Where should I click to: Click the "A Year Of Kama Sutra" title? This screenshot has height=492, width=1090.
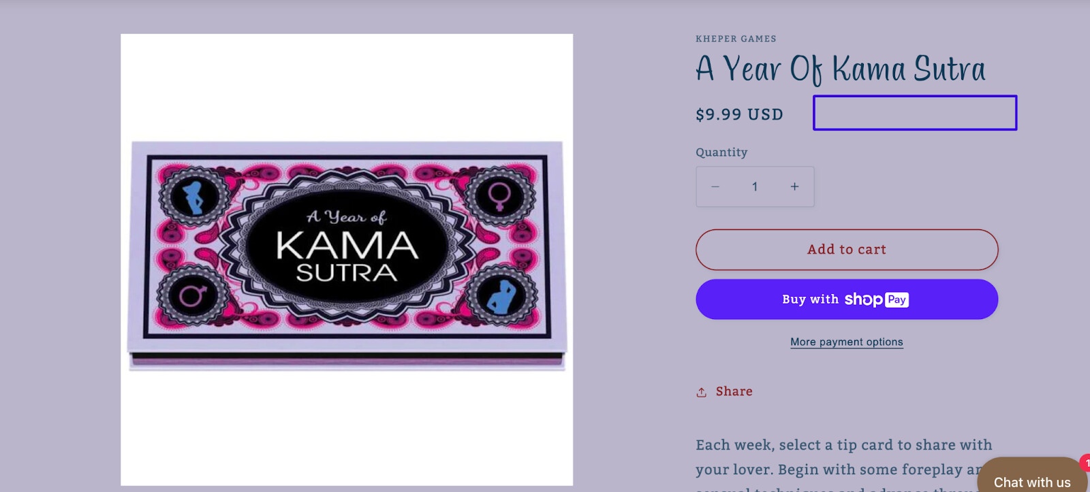coord(841,69)
